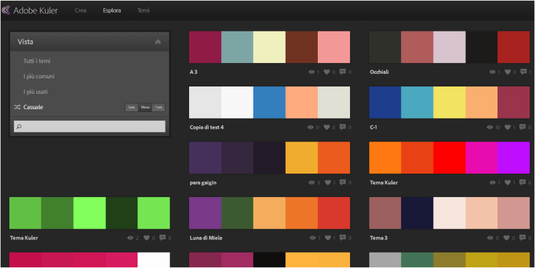
Task: Click the eye icon for Luna di Miele
Action: point(312,238)
